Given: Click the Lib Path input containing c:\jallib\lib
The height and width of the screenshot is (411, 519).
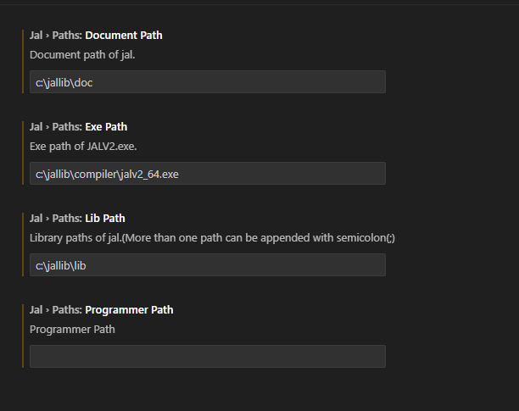Looking at the screenshot, I should click(208, 265).
